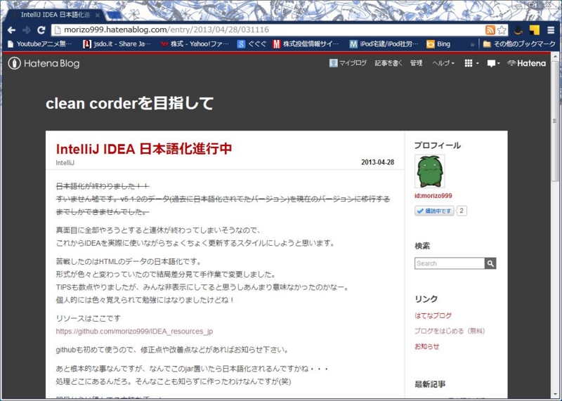Open the services grid icon dropdown
The height and width of the screenshot is (401, 562).
coord(471,63)
